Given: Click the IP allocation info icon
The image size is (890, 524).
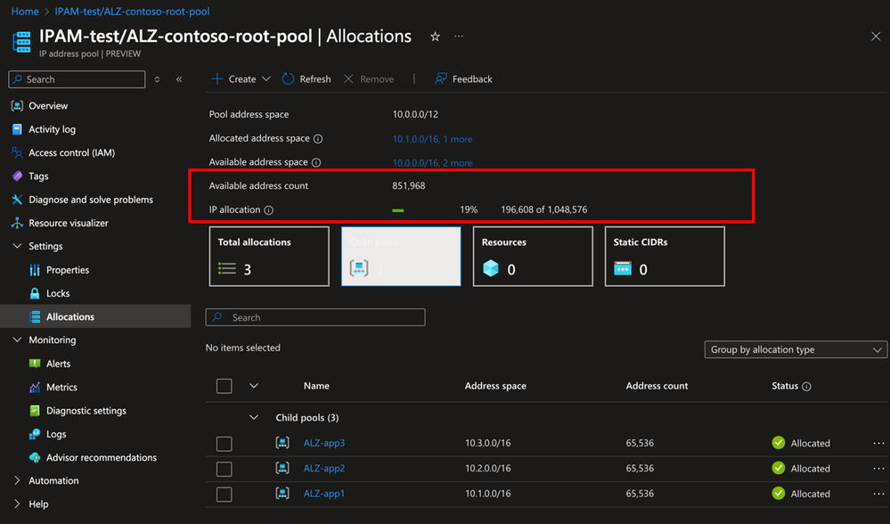Looking at the screenshot, I should pos(268,210).
